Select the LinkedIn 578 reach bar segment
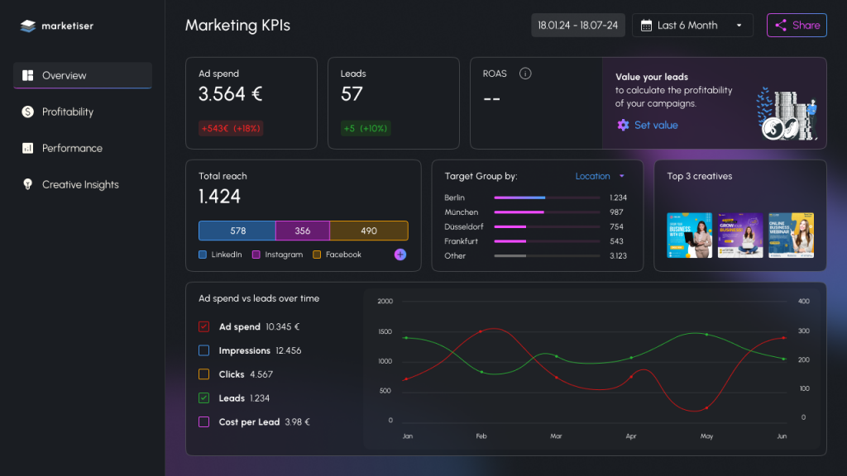Image resolution: width=847 pixels, height=476 pixels. [237, 231]
